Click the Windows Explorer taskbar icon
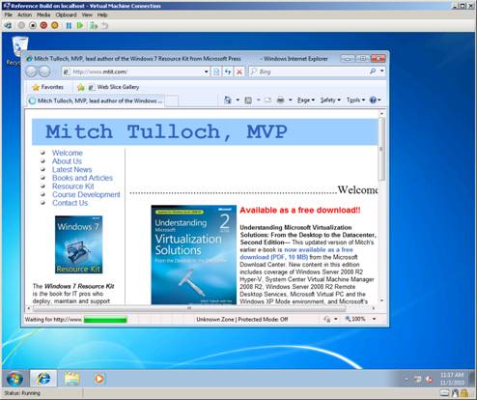Viewport: 477px width, 400px height. (x=71, y=379)
